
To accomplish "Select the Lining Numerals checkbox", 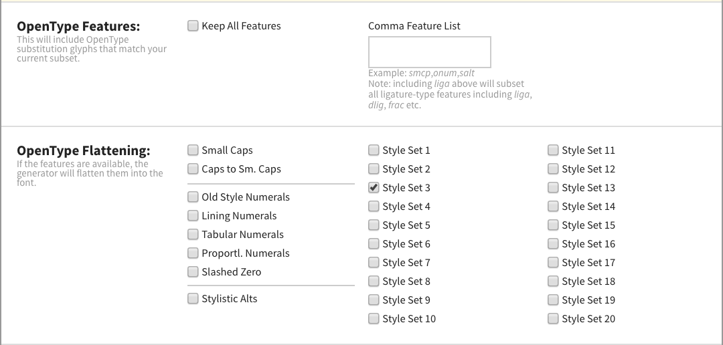I will click(x=193, y=216).
